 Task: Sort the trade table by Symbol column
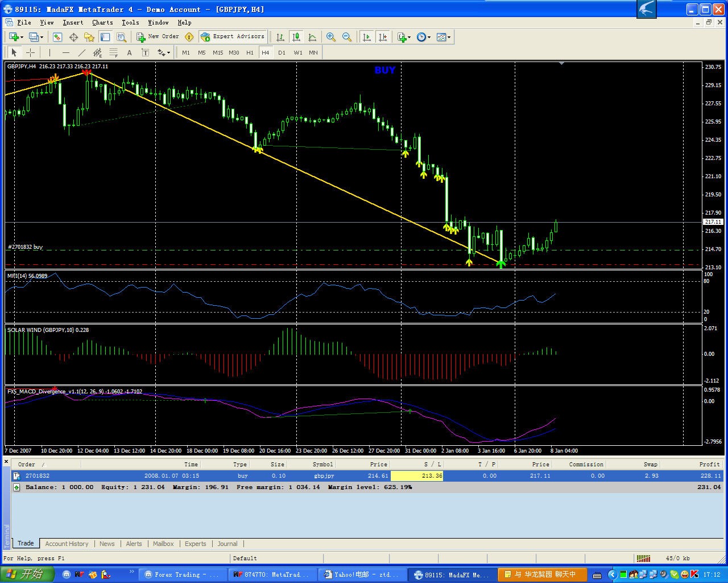[323, 464]
